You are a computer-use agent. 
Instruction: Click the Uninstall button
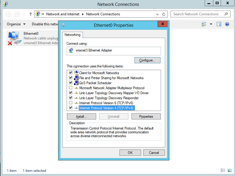coord(114,117)
